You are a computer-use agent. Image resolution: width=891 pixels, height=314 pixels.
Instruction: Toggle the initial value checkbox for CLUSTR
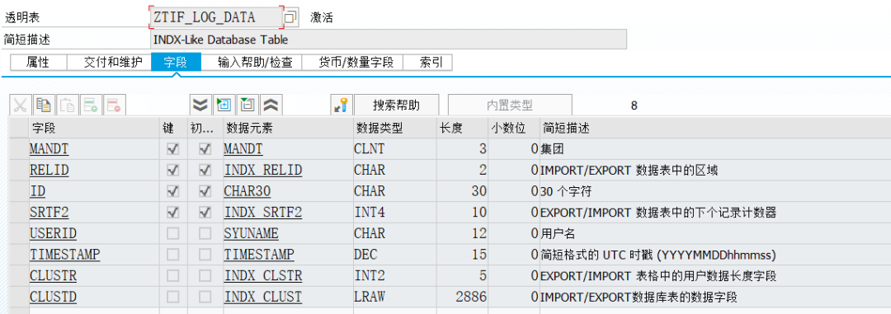205,276
